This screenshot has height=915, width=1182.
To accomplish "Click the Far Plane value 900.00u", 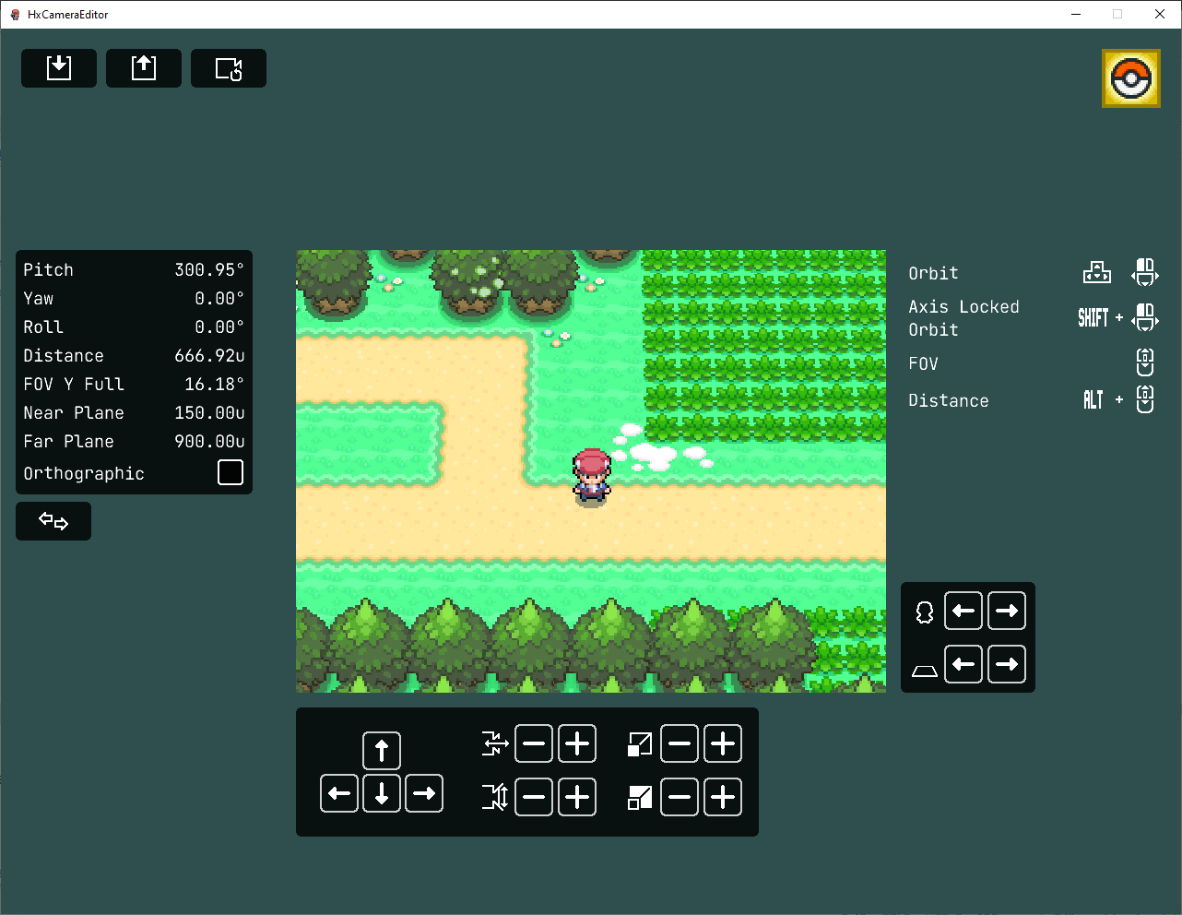I will pyautogui.click(x=209, y=442).
